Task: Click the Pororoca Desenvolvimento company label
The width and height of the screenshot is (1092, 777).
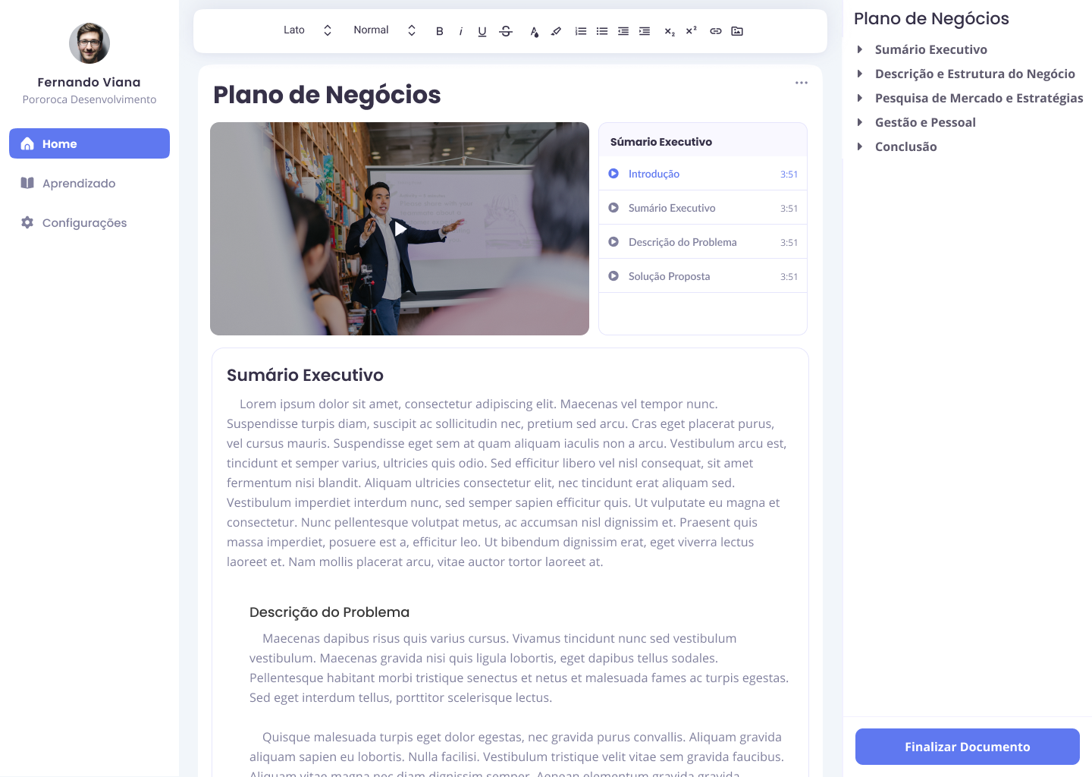Action: 89,99
